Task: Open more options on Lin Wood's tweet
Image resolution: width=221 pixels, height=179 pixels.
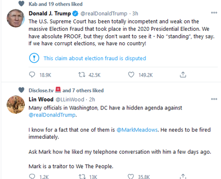Action: pos(214,99)
